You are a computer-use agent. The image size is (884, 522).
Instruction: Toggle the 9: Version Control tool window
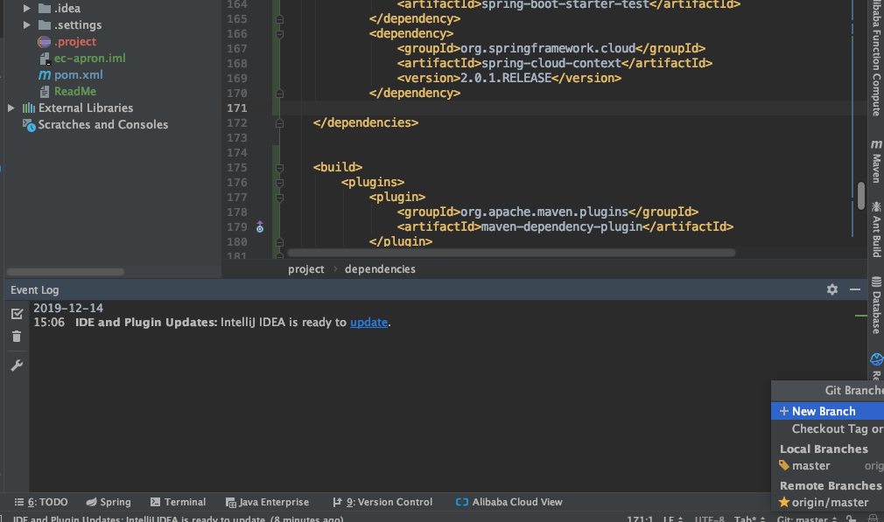click(382, 501)
